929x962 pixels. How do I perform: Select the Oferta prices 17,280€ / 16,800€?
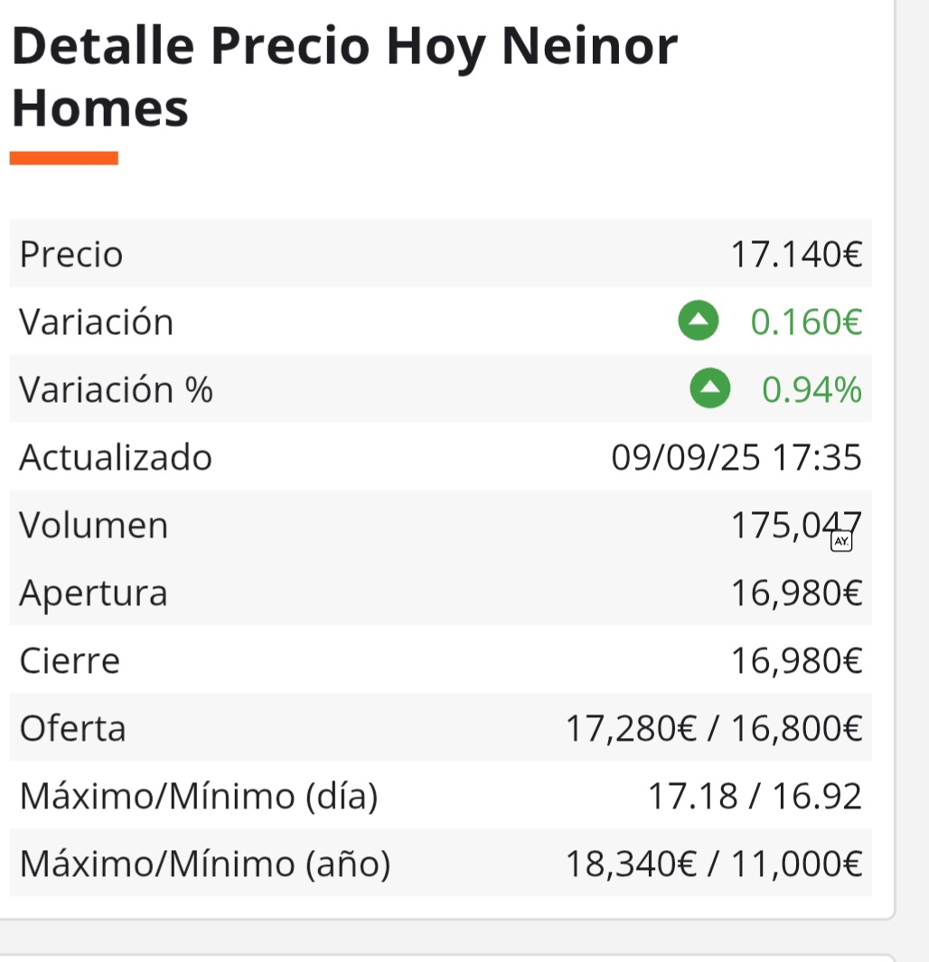(714, 729)
